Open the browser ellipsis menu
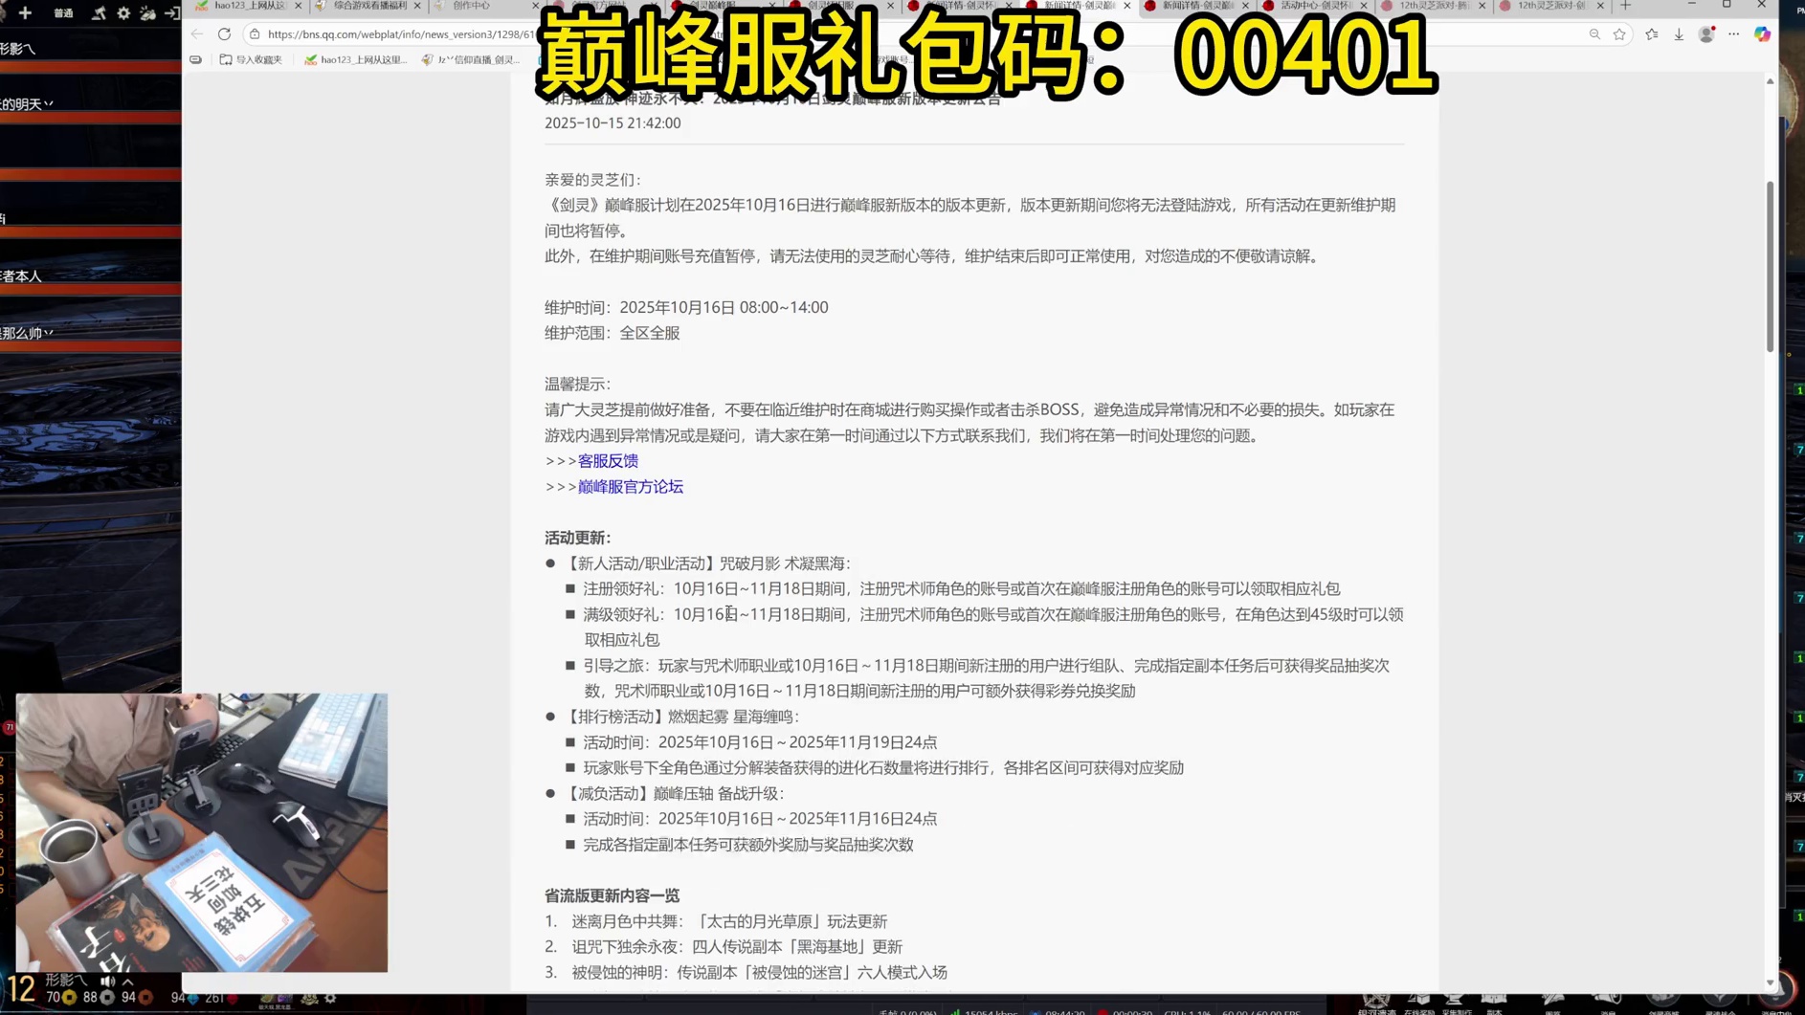 pos(1733,34)
